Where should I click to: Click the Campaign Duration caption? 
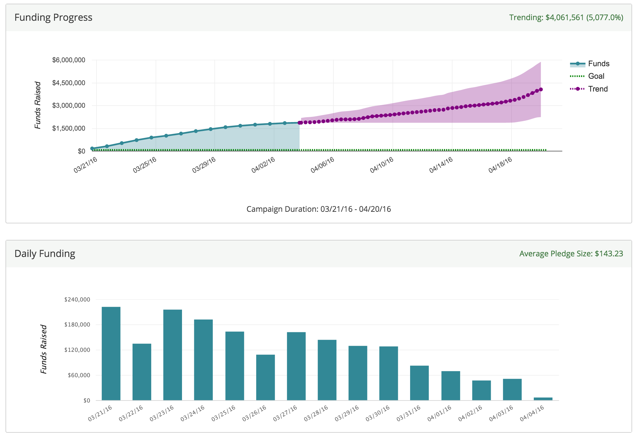(318, 209)
